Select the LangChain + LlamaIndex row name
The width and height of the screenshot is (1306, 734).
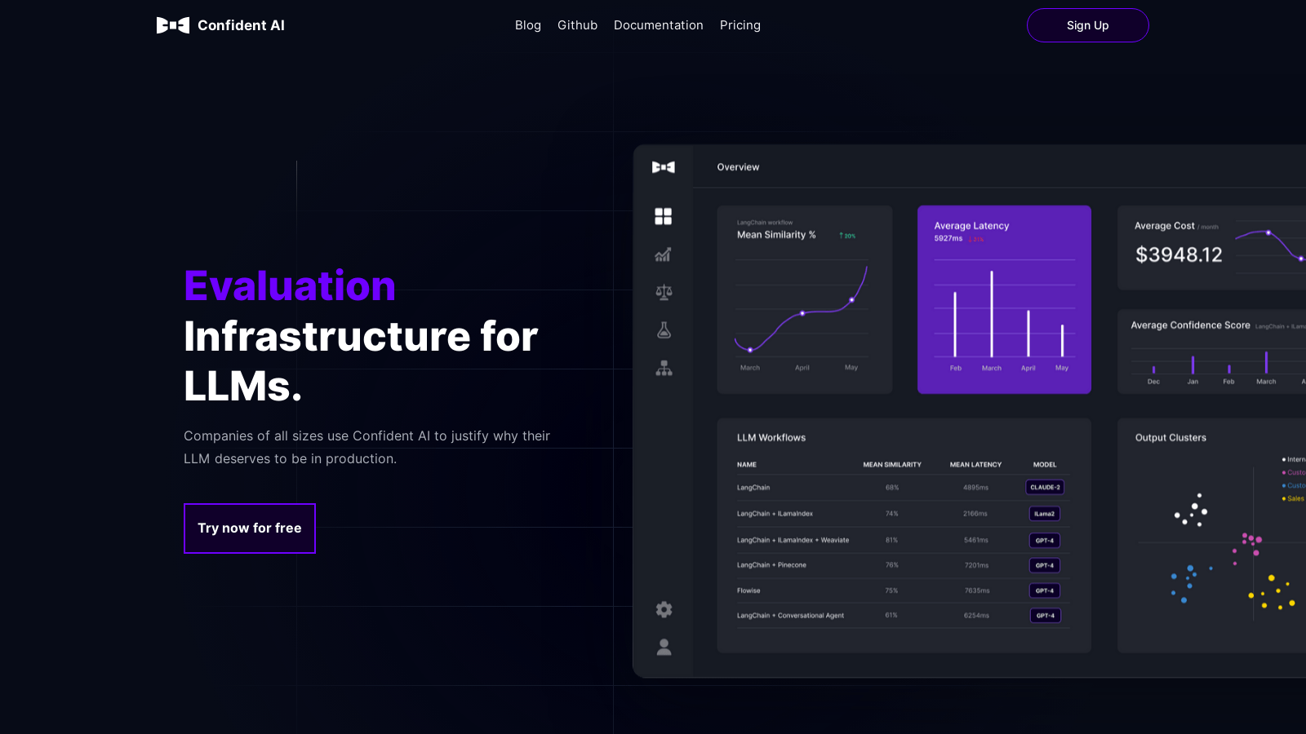pos(775,514)
